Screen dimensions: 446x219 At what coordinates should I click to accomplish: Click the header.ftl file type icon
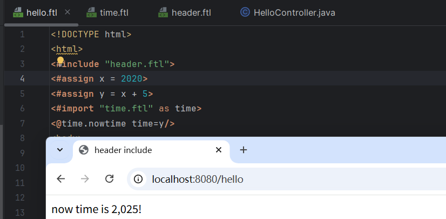[164, 12]
